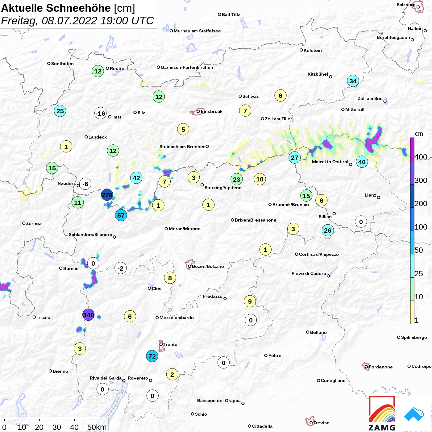Click the Pordenone town label

(x=381, y=367)
